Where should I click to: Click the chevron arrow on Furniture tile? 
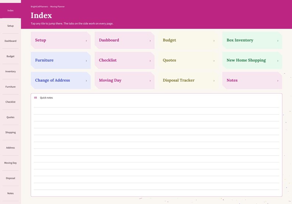(86, 61)
